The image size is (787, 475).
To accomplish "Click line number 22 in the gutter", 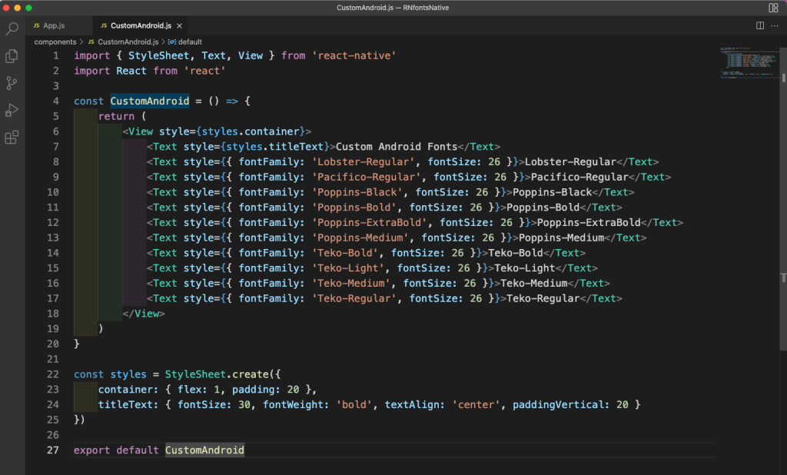I will coord(52,374).
